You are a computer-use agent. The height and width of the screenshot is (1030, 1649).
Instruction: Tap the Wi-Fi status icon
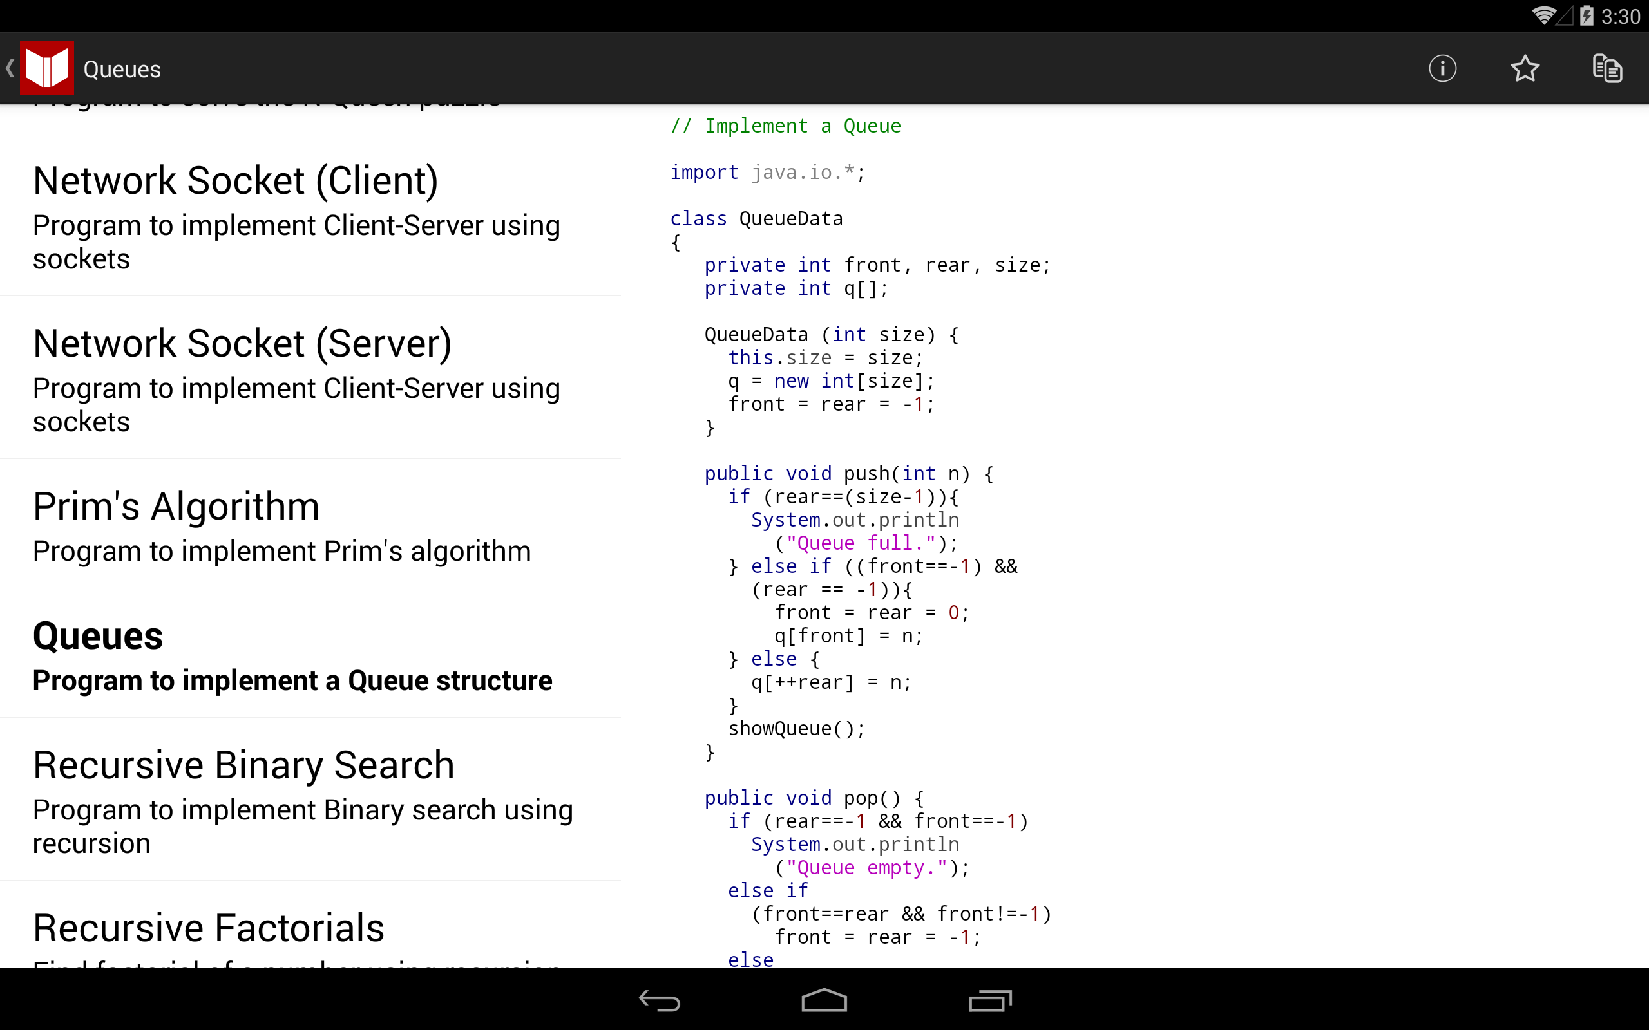point(1543,15)
